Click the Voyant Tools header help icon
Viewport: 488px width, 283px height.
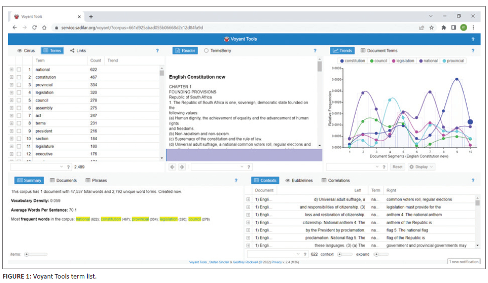(473, 39)
